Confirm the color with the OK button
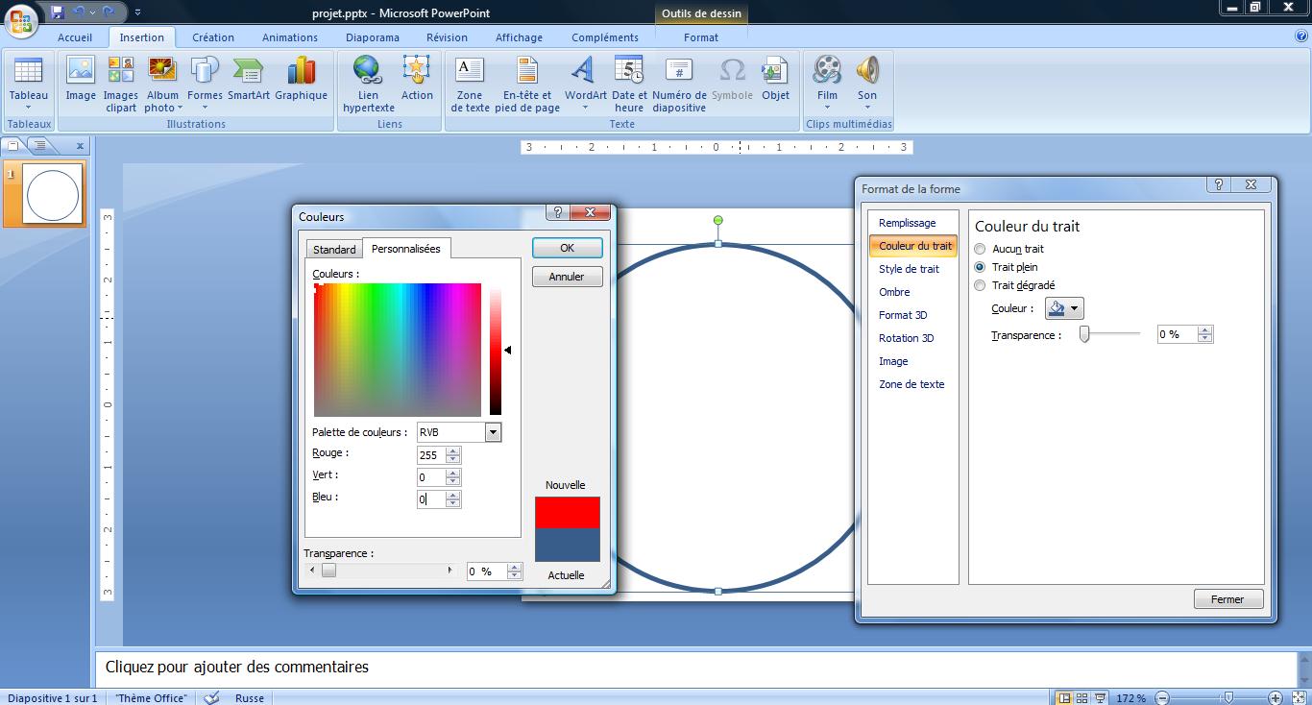 [x=568, y=248]
